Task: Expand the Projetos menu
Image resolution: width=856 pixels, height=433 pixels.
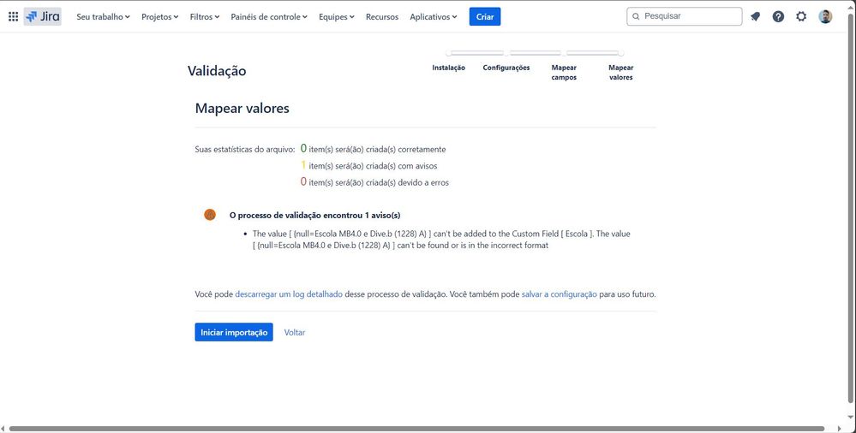Action: (x=160, y=17)
